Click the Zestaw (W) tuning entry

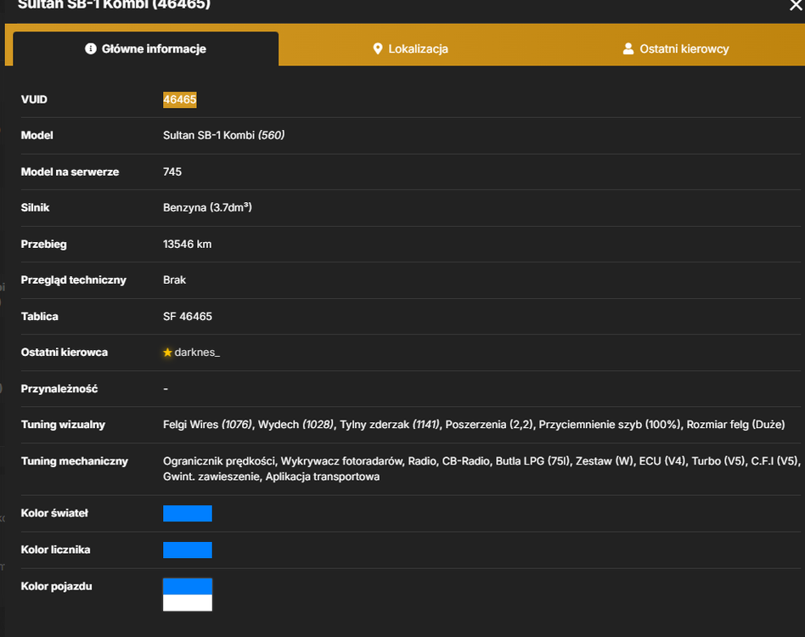pyautogui.click(x=605, y=461)
